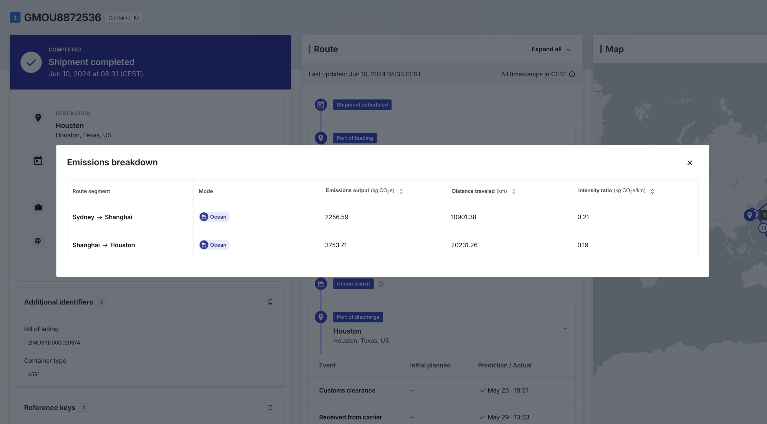Image resolution: width=767 pixels, height=424 pixels.
Task: Click emissions value 3753.71
Action: click(x=336, y=245)
